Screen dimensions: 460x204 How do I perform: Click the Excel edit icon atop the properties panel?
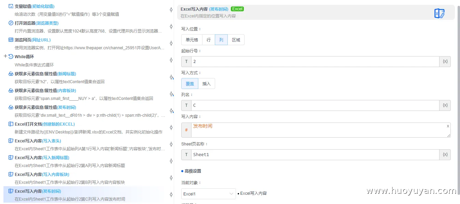point(439,13)
